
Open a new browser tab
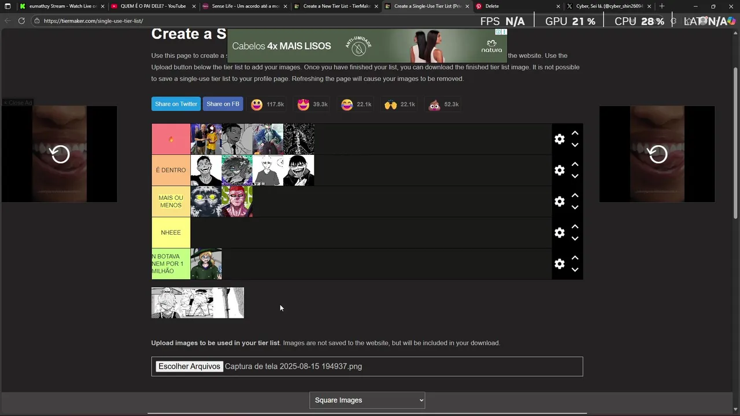[662, 6]
